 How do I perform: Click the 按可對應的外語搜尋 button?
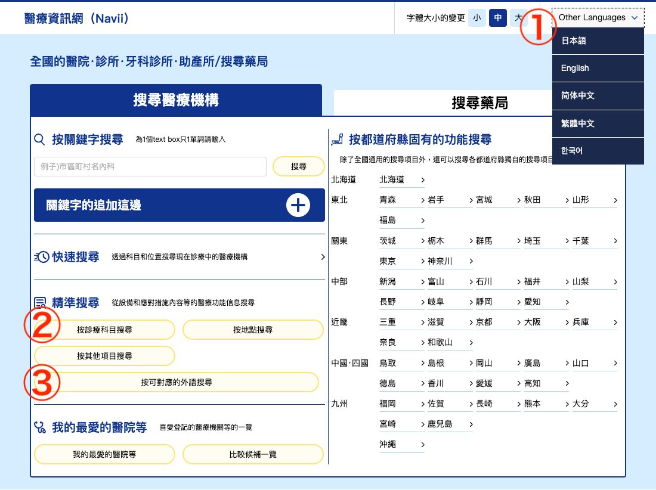point(176,382)
